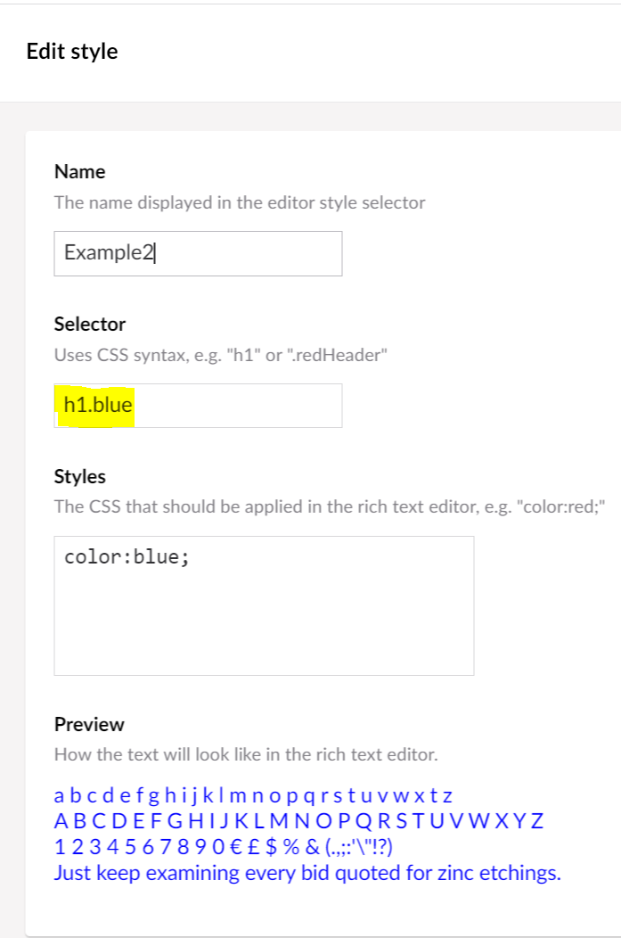Click the zinc etchings pangram sentence
Viewport: 621px width, 938px height.
coord(307,873)
